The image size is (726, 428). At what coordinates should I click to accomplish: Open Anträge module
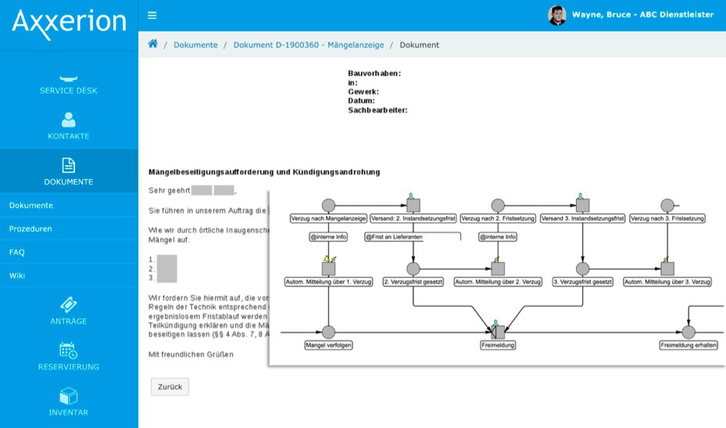tap(69, 311)
